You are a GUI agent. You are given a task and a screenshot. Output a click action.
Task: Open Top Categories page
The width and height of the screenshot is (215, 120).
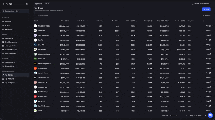[10, 83]
